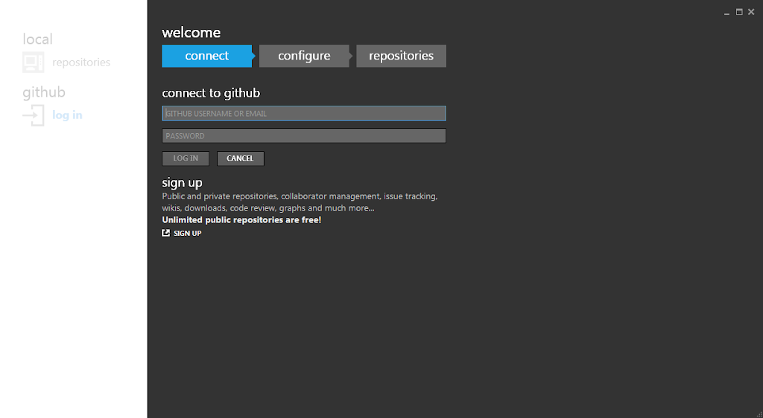Click the CANCEL button

tap(241, 158)
